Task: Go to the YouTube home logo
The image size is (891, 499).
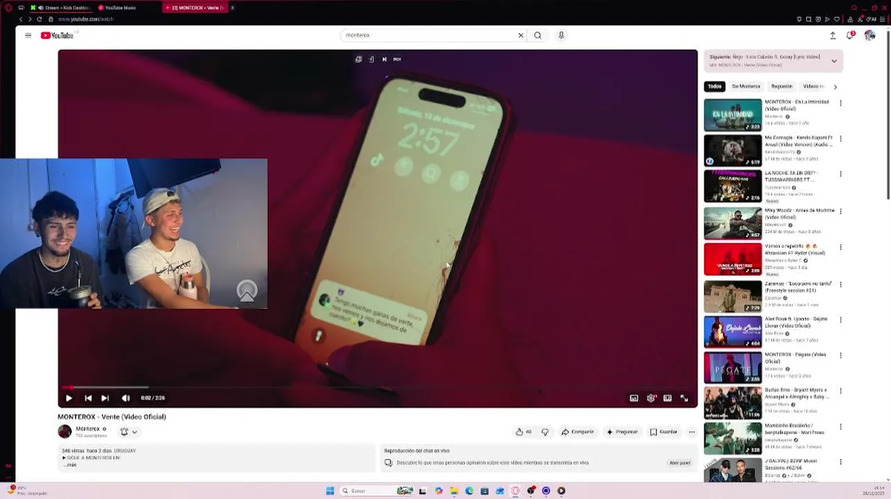Action: (x=57, y=35)
